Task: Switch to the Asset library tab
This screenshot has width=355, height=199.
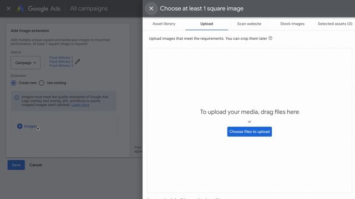Action: [164, 24]
